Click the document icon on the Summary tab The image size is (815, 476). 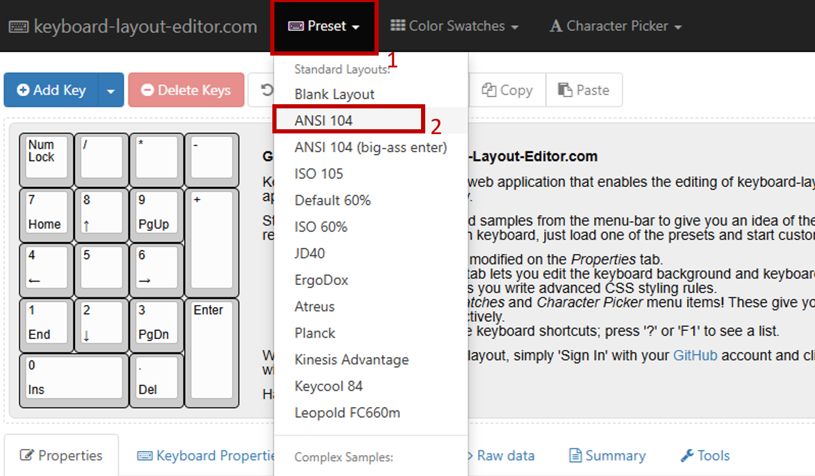575,455
